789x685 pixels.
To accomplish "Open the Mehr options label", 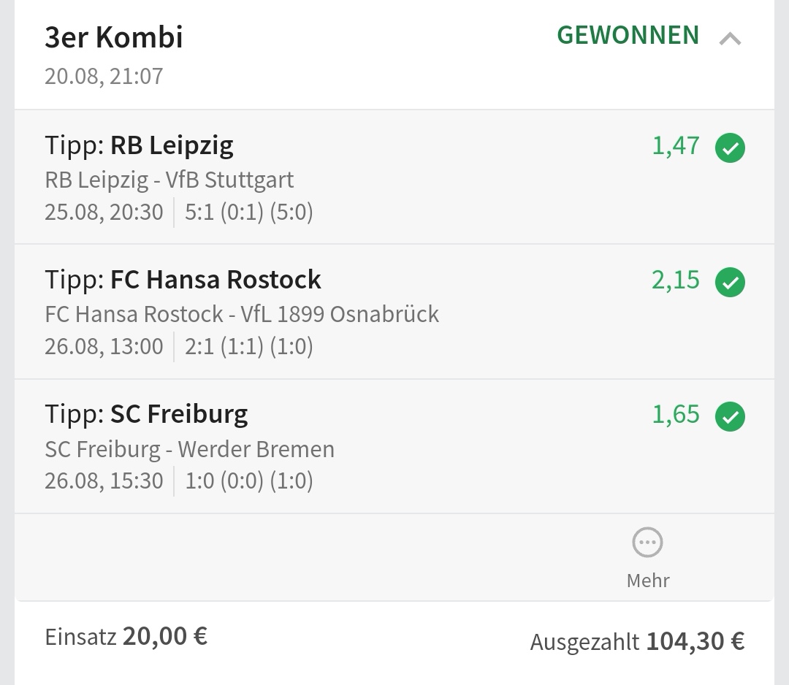I will [648, 581].
